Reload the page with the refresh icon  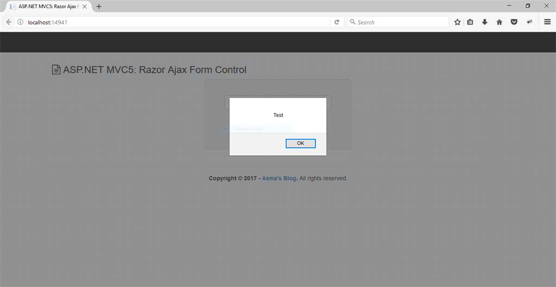coord(337,22)
